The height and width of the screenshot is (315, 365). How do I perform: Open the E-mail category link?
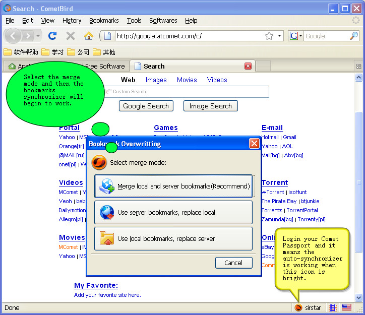(272, 128)
